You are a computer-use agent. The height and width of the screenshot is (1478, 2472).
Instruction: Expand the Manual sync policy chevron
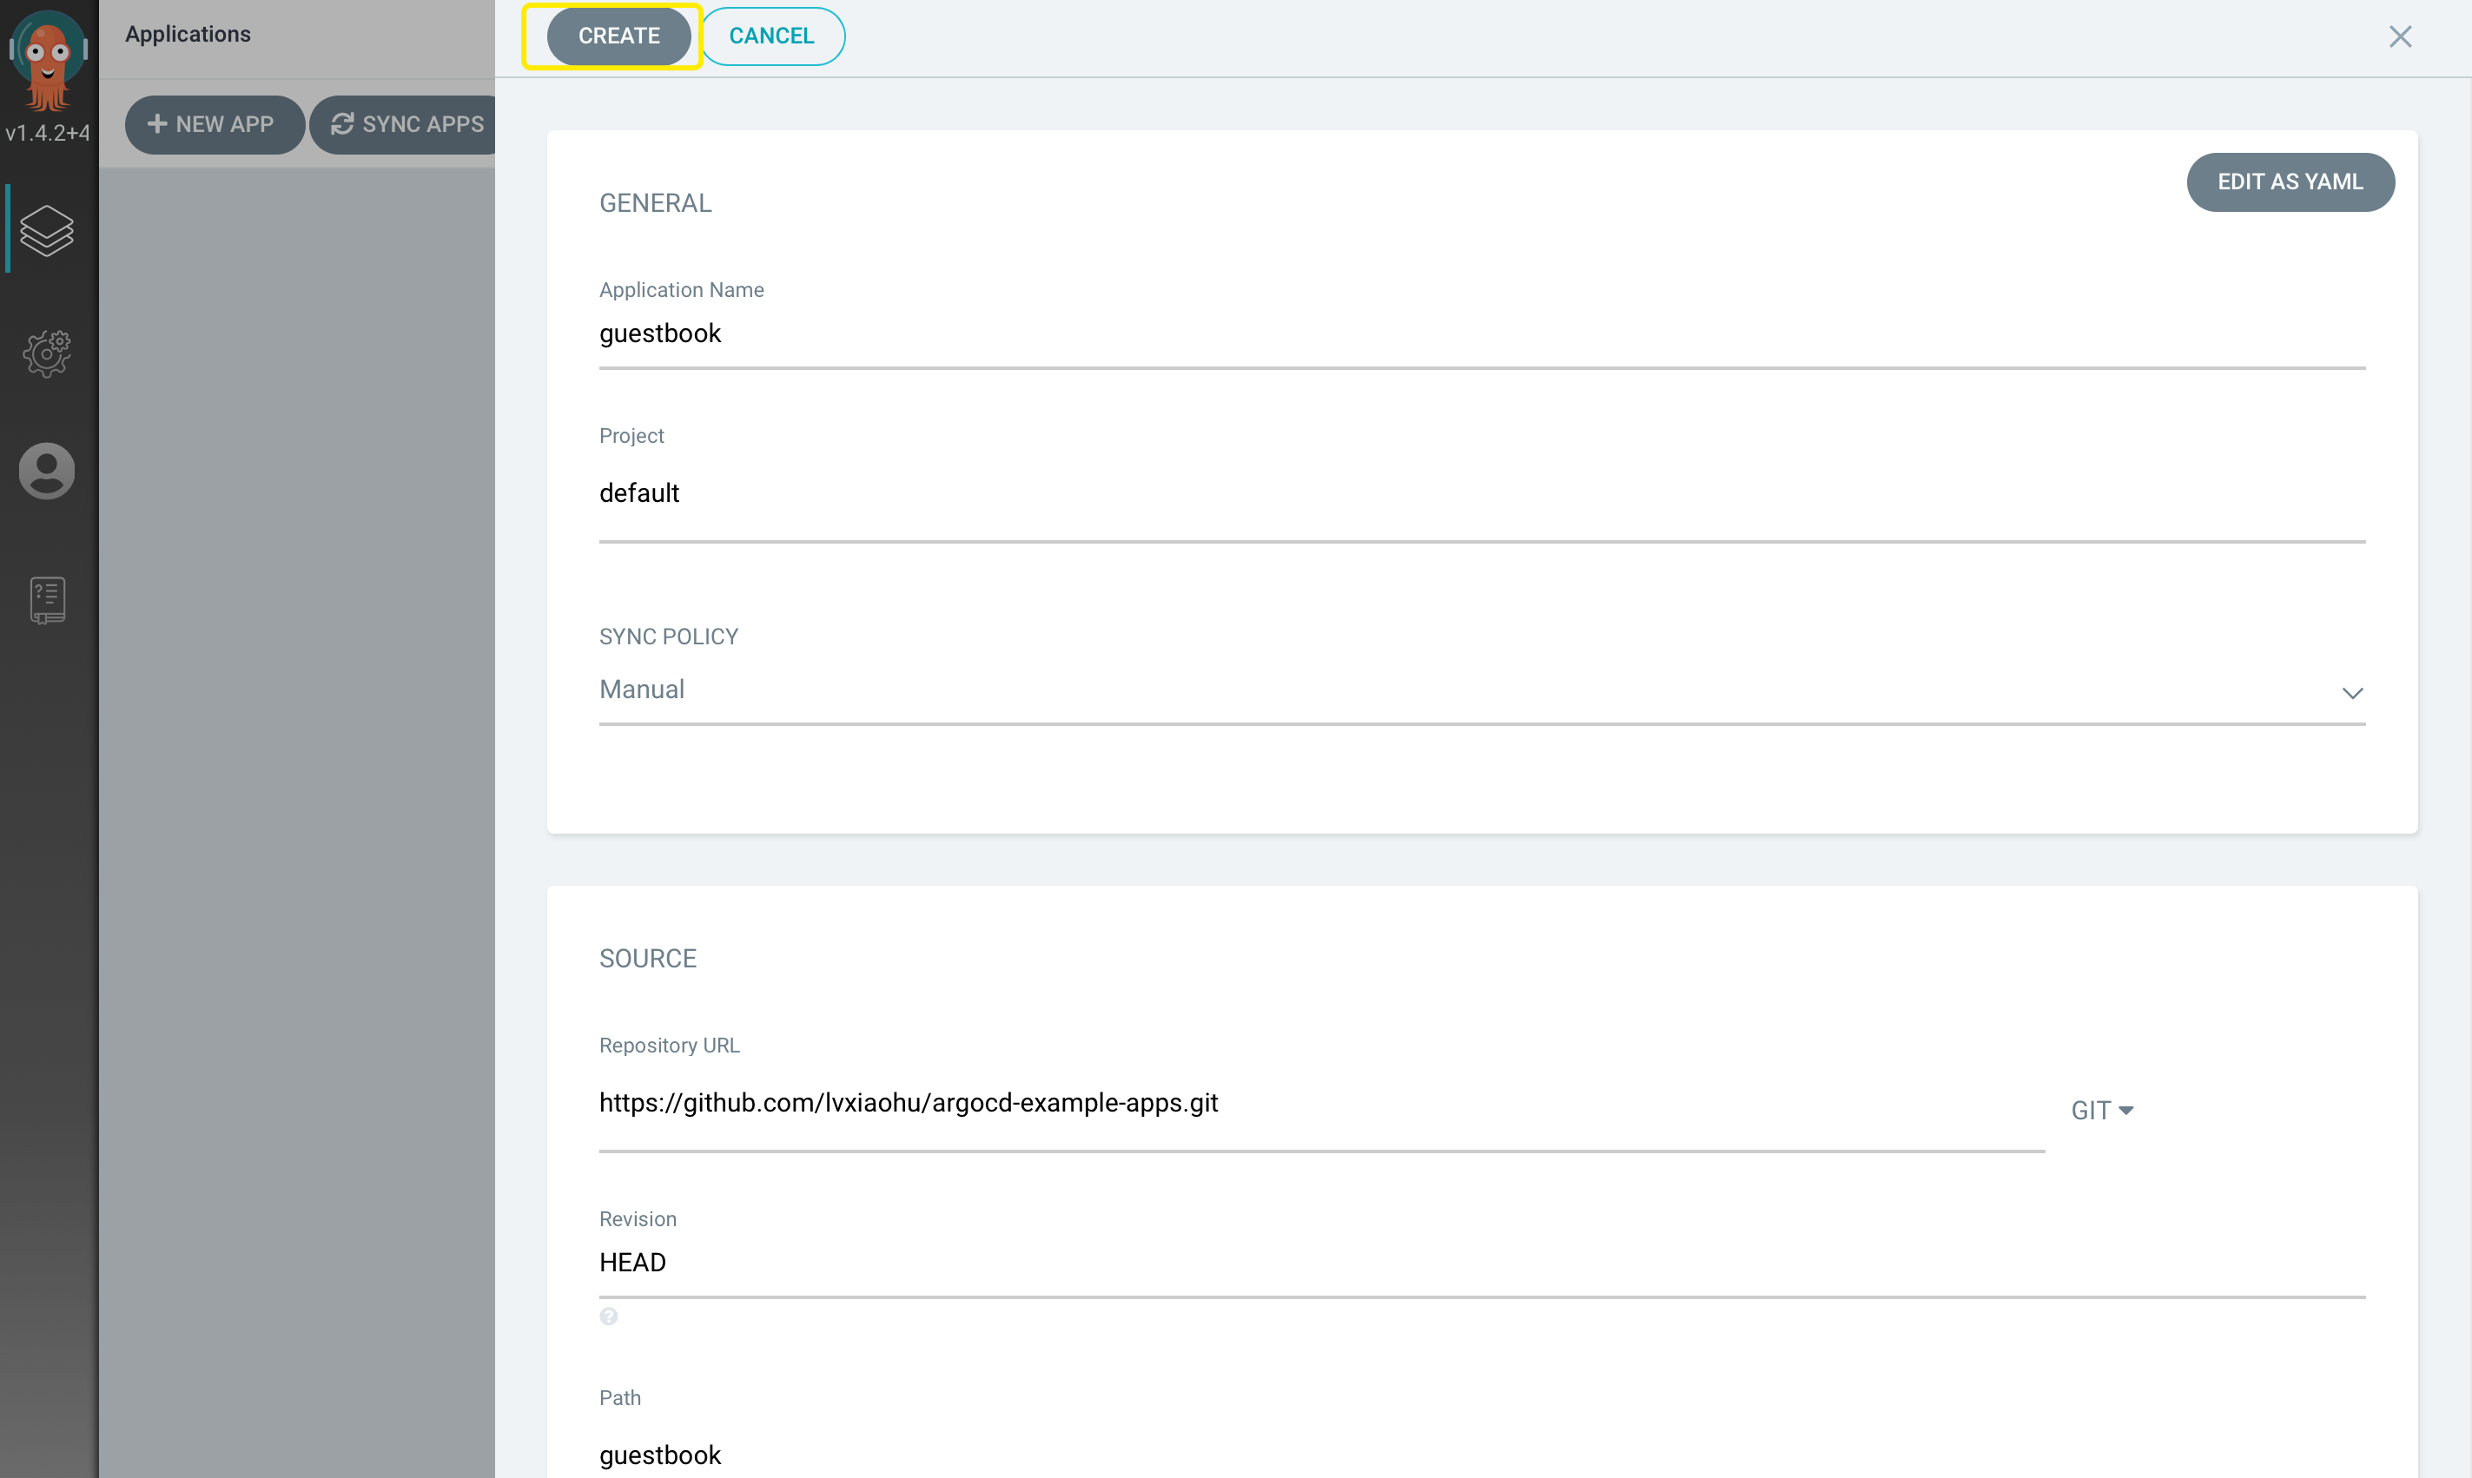point(2352,690)
